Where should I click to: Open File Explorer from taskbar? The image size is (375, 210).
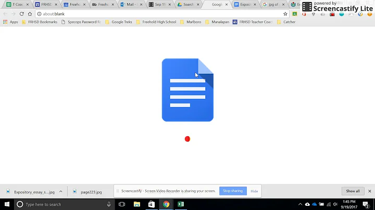tap(137, 204)
